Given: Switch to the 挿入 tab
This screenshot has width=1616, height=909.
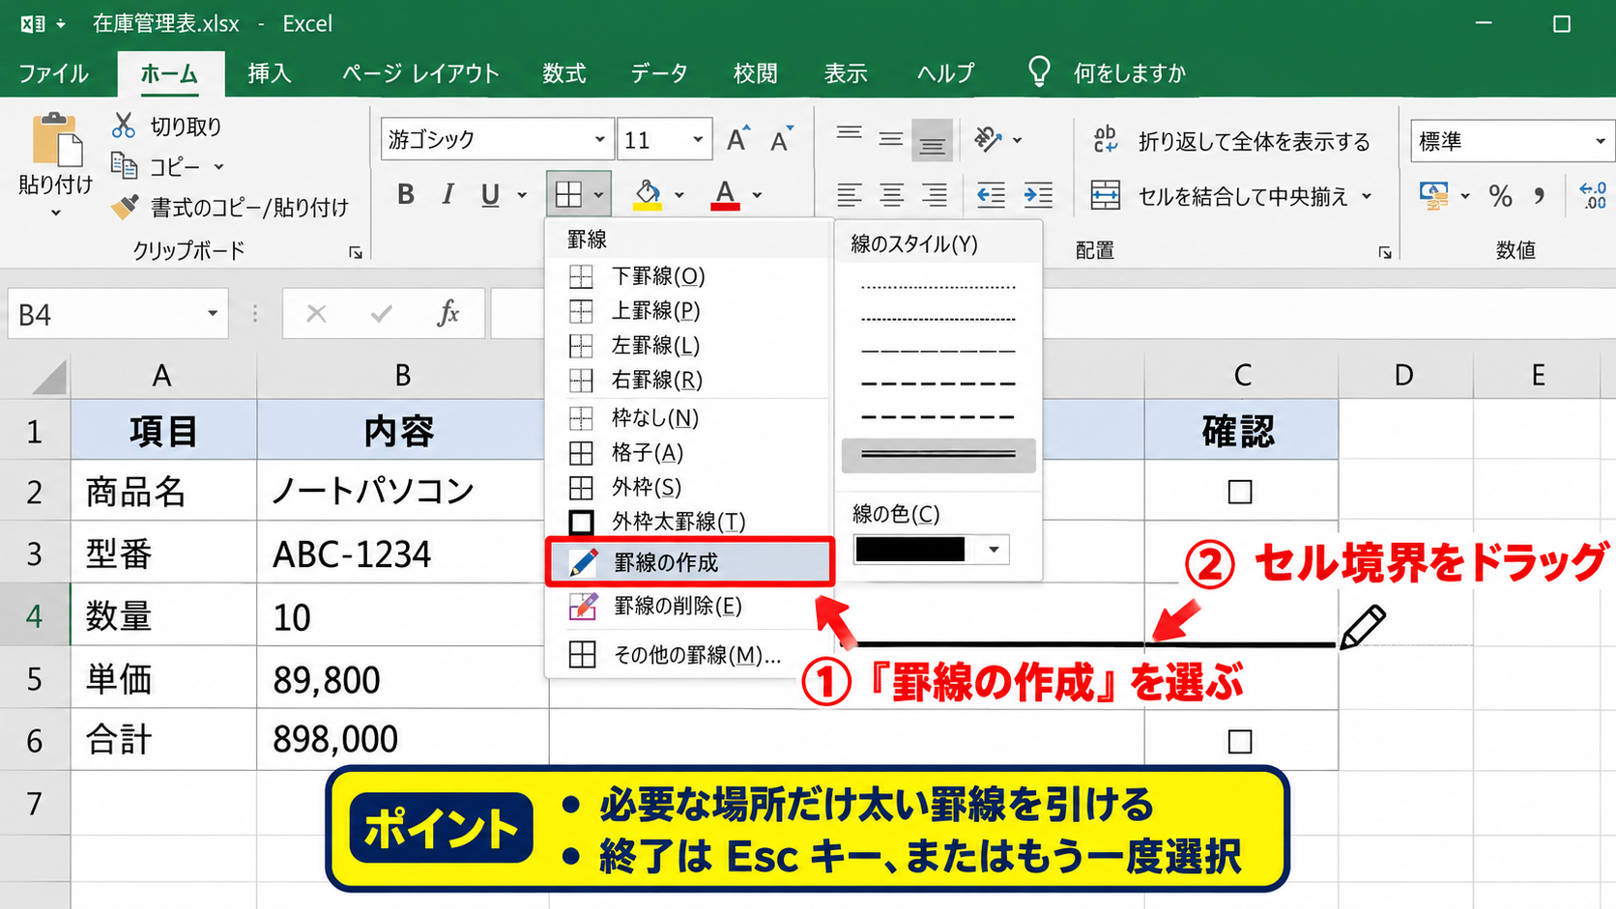Looking at the screenshot, I should coord(270,73).
